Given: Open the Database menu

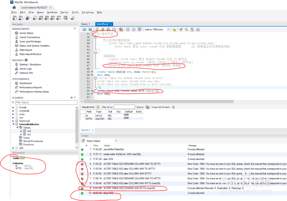Looking at the screenshot, I should click(52, 12).
